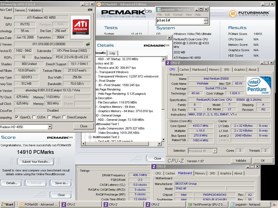Click the Core Voltage value 1.624 V

(235, 93)
